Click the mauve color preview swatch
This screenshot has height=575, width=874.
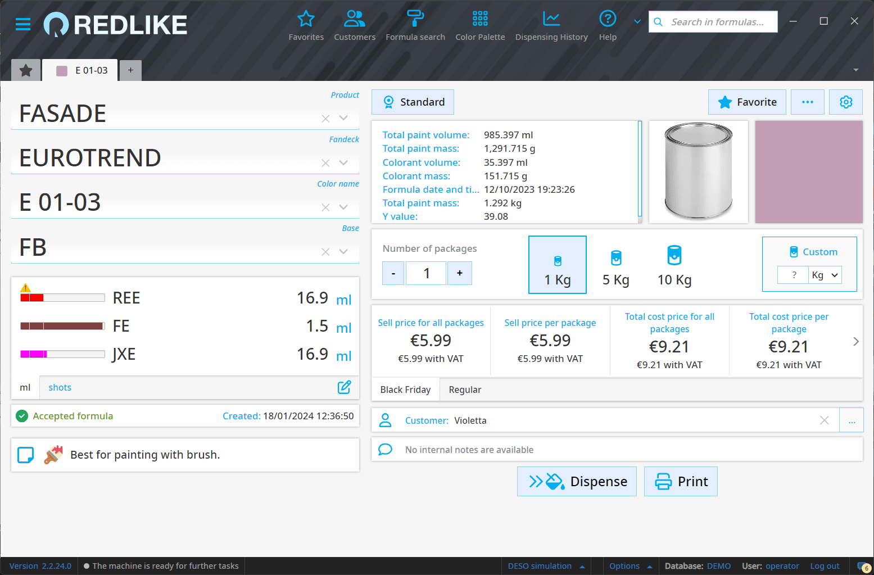[x=808, y=172]
